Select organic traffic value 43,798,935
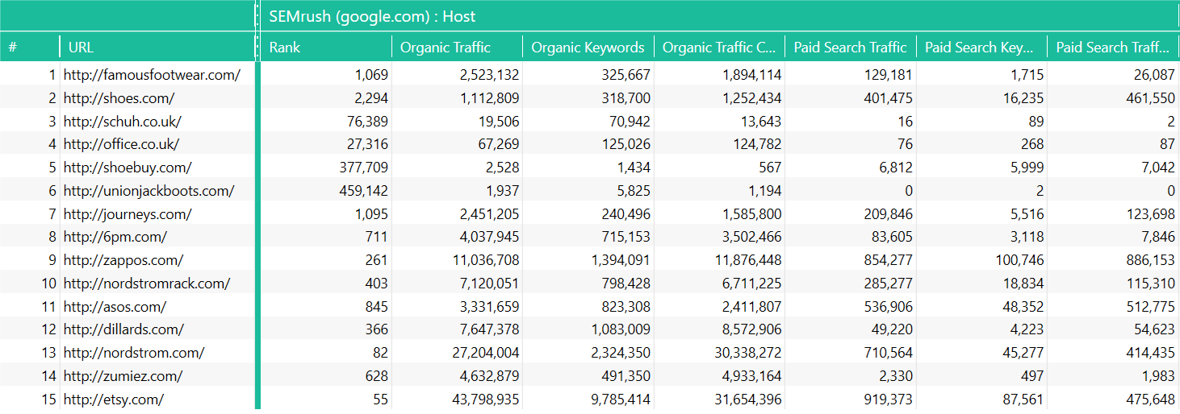The image size is (1180, 414). click(486, 400)
